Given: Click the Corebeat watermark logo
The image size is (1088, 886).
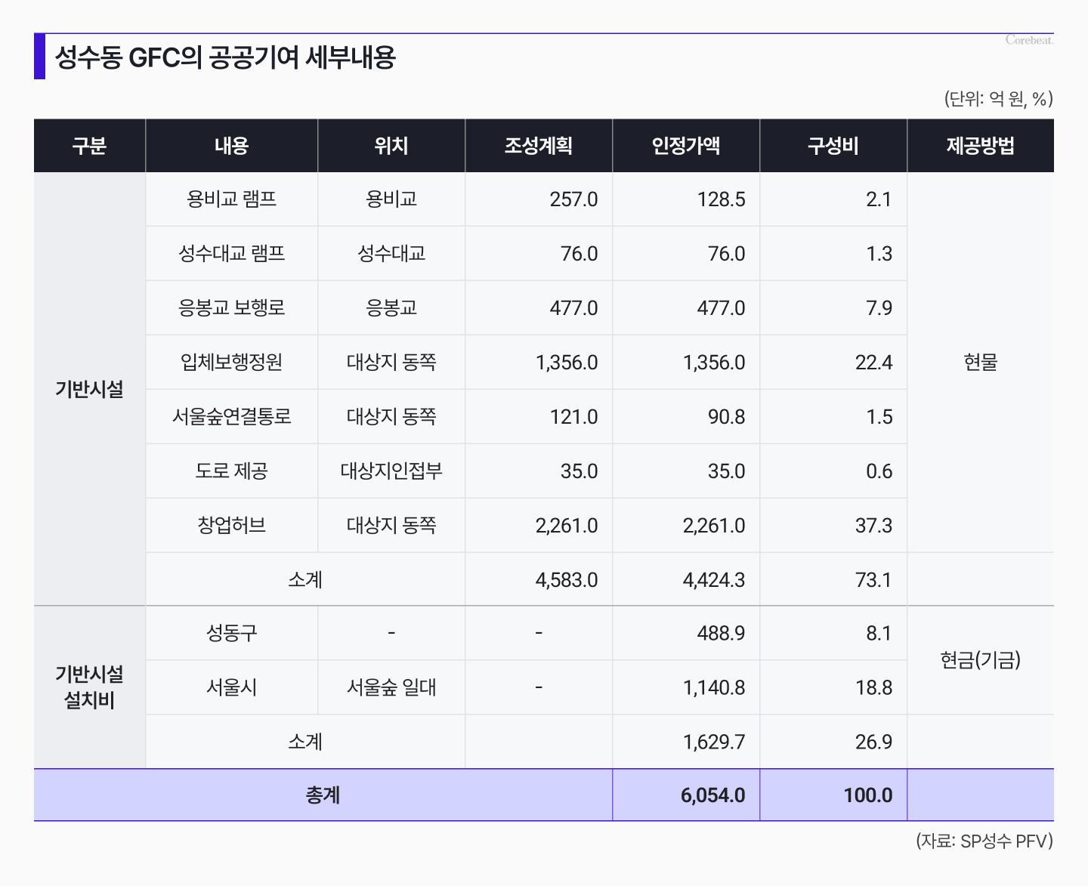Looking at the screenshot, I should pyautogui.click(x=1028, y=40).
